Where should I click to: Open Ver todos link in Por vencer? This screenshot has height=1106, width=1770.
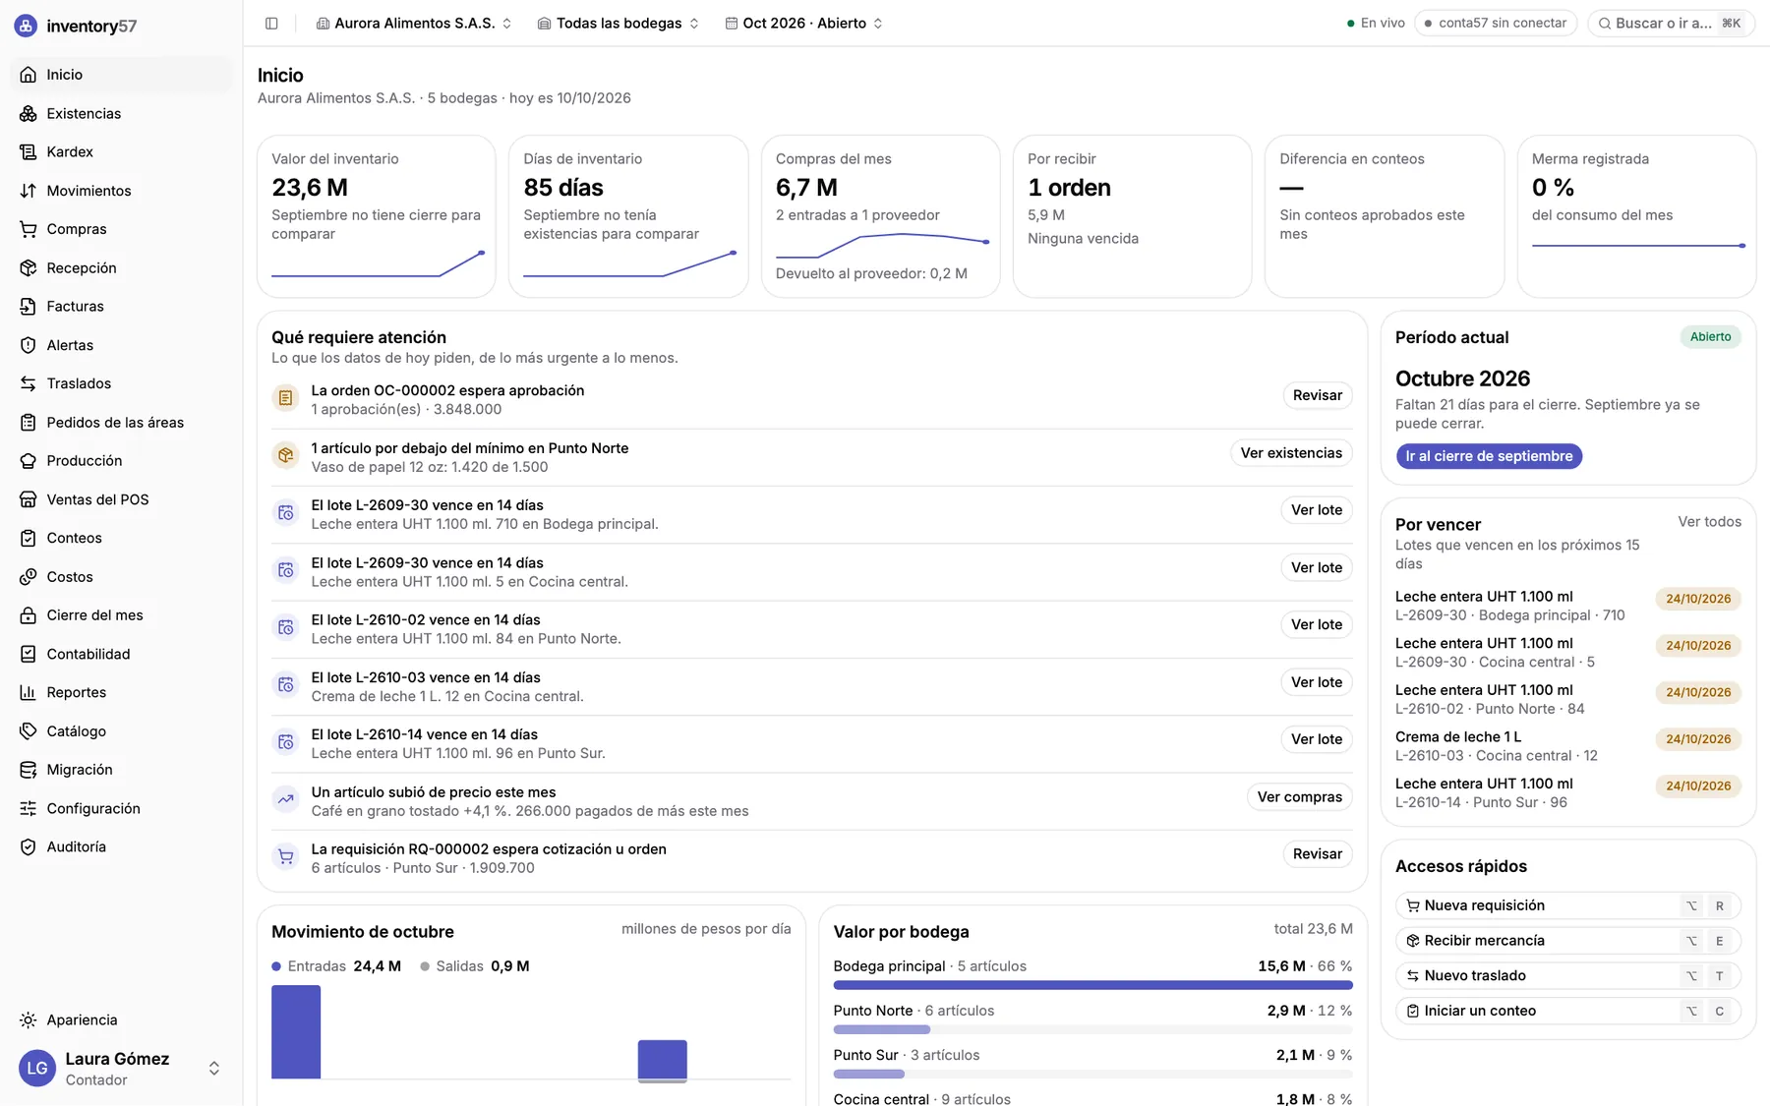click(x=1709, y=522)
